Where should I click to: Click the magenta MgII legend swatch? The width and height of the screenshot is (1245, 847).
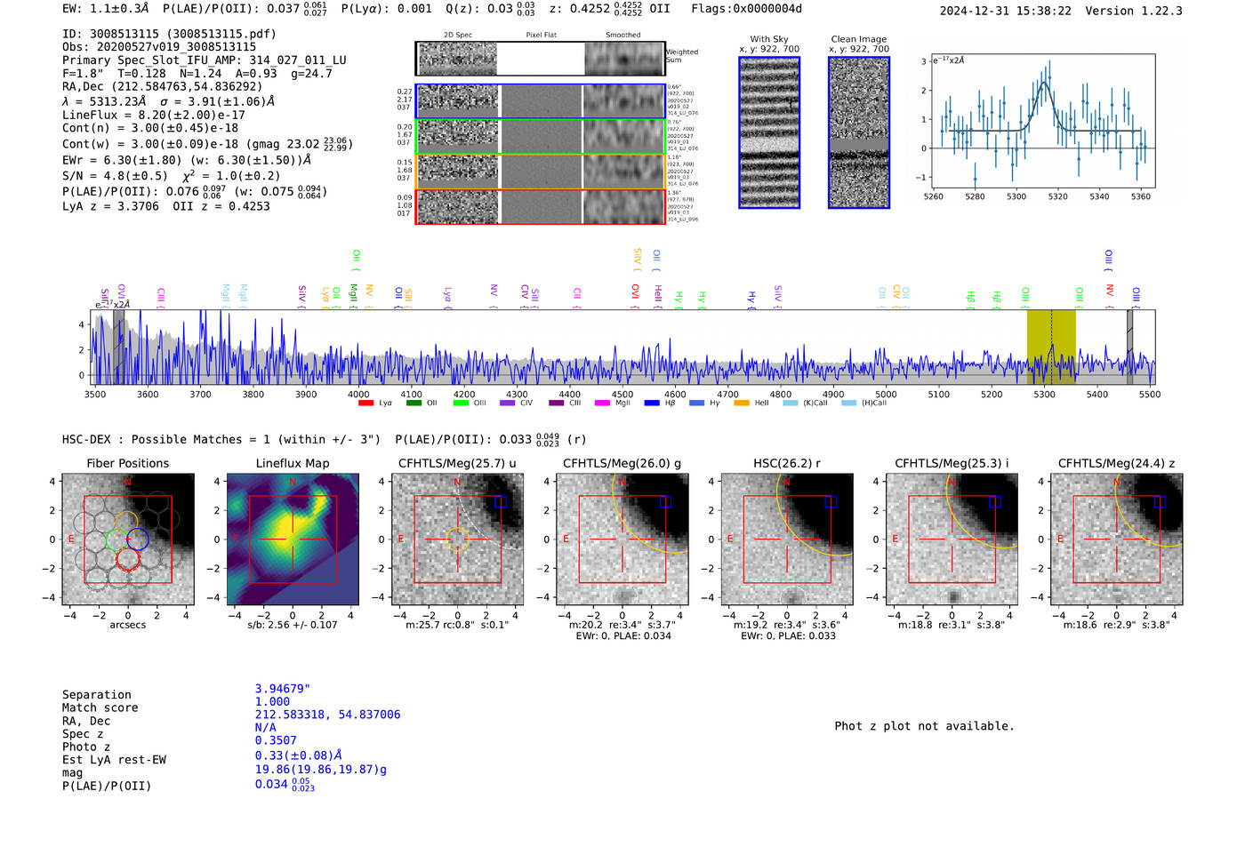coord(602,404)
